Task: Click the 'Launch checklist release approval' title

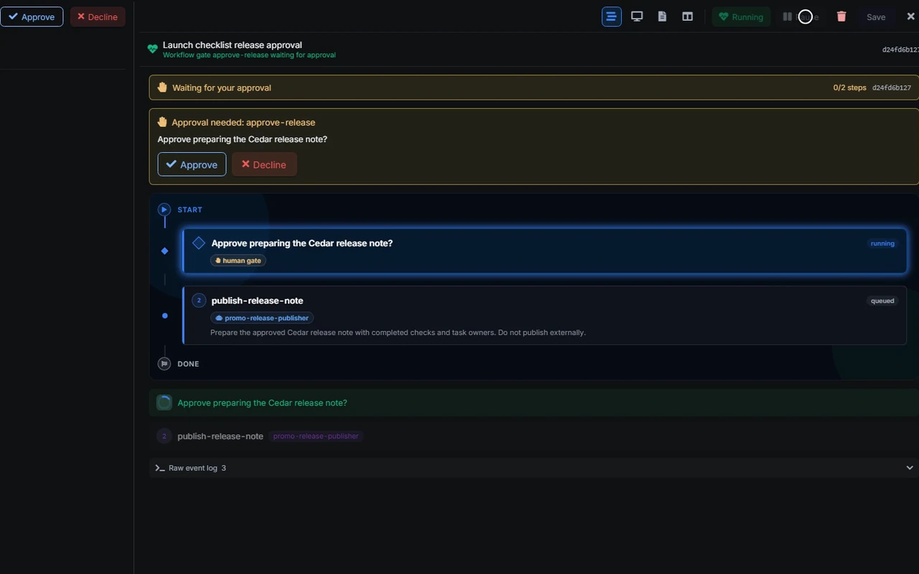Action: point(233,44)
